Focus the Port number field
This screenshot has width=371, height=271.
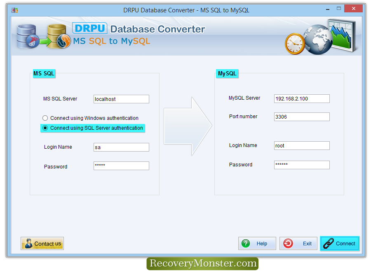tap(302, 117)
